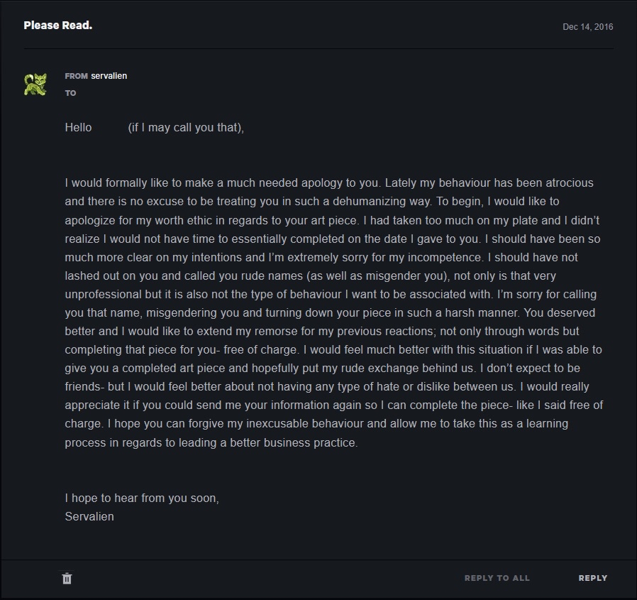Click the sender's green cat avatar
637x600 pixels.
tap(35, 84)
